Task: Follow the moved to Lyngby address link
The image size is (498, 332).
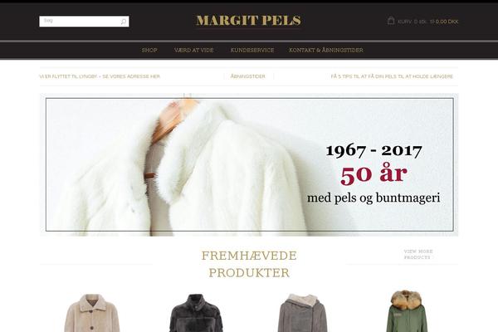Action: [x=100, y=76]
